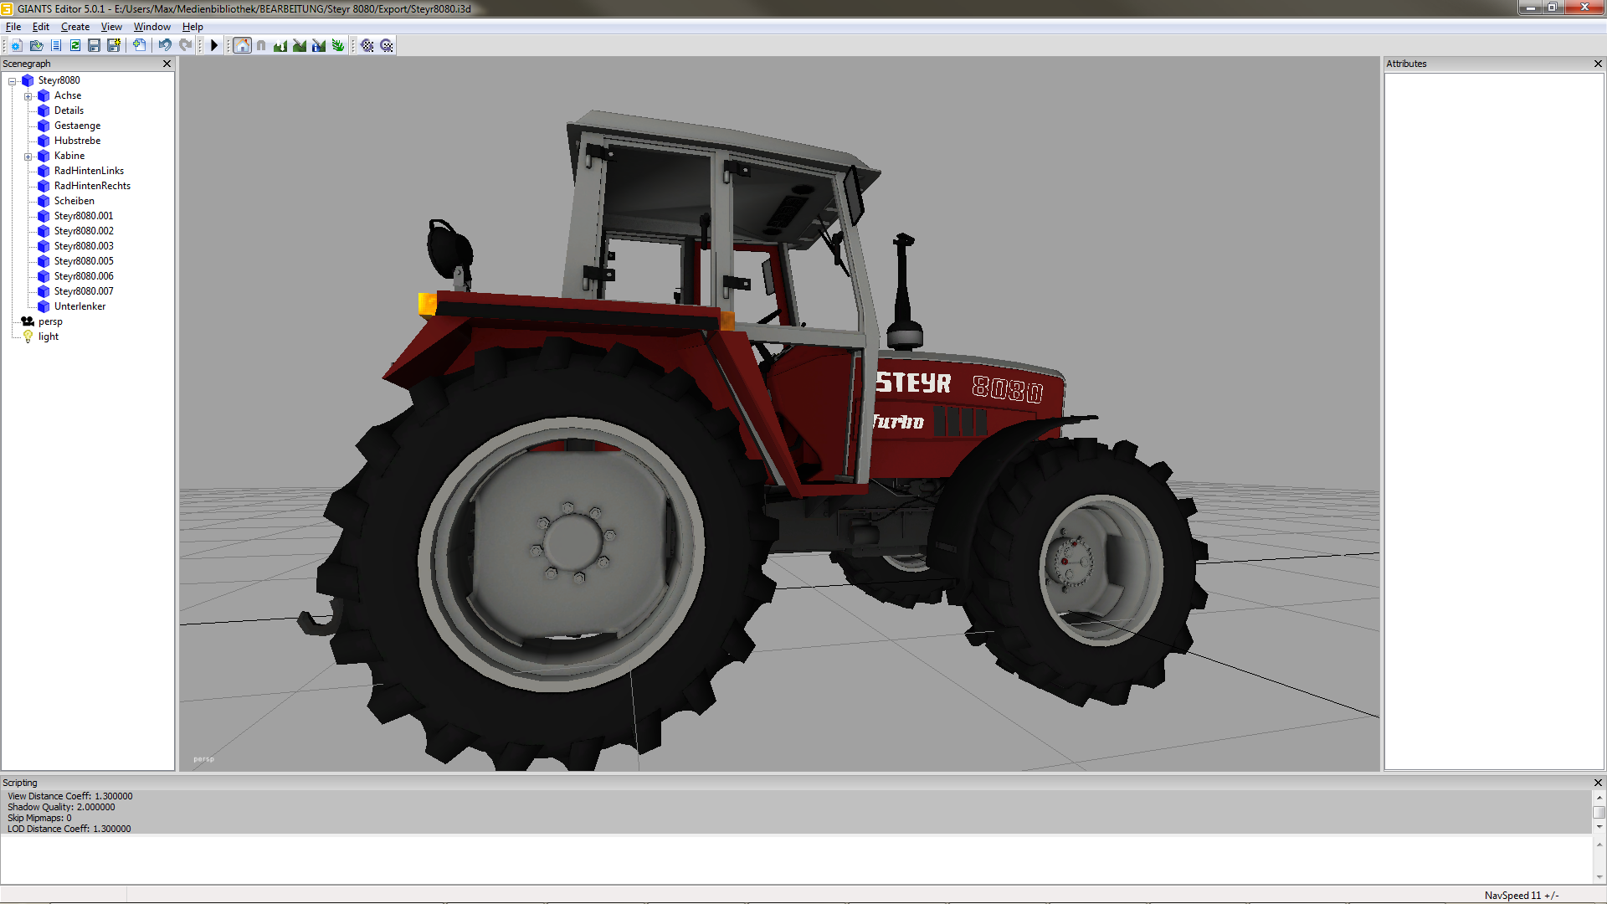Select the Kabine node

click(x=69, y=156)
